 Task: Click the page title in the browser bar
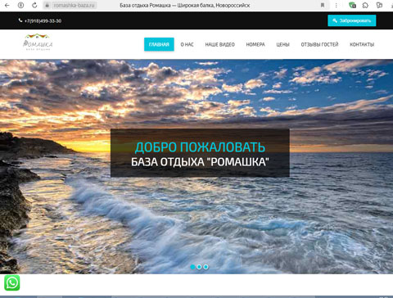click(x=185, y=5)
